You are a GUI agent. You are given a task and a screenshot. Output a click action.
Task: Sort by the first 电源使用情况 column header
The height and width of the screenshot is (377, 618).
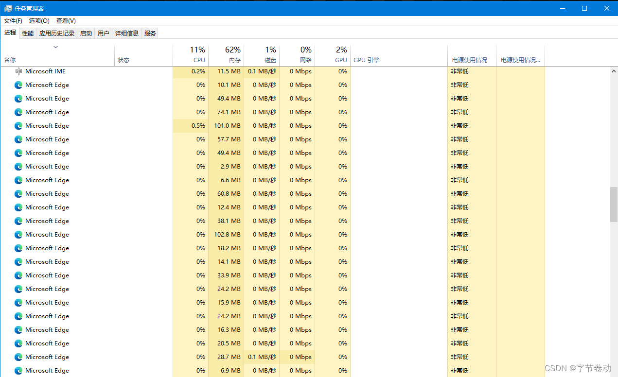click(x=472, y=55)
